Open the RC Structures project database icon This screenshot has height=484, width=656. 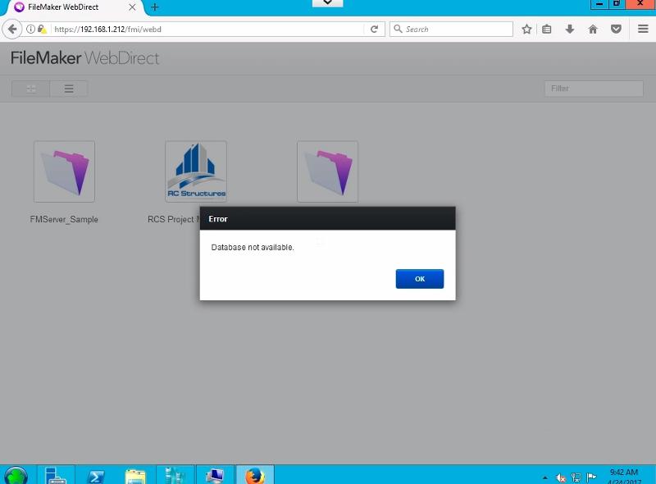196,171
